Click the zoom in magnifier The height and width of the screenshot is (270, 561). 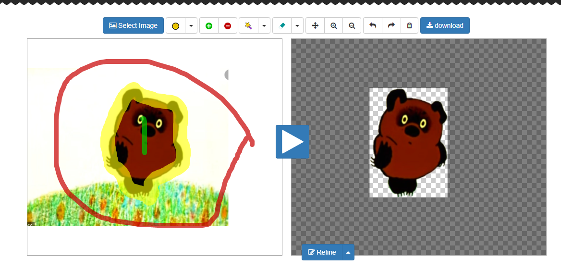click(334, 26)
